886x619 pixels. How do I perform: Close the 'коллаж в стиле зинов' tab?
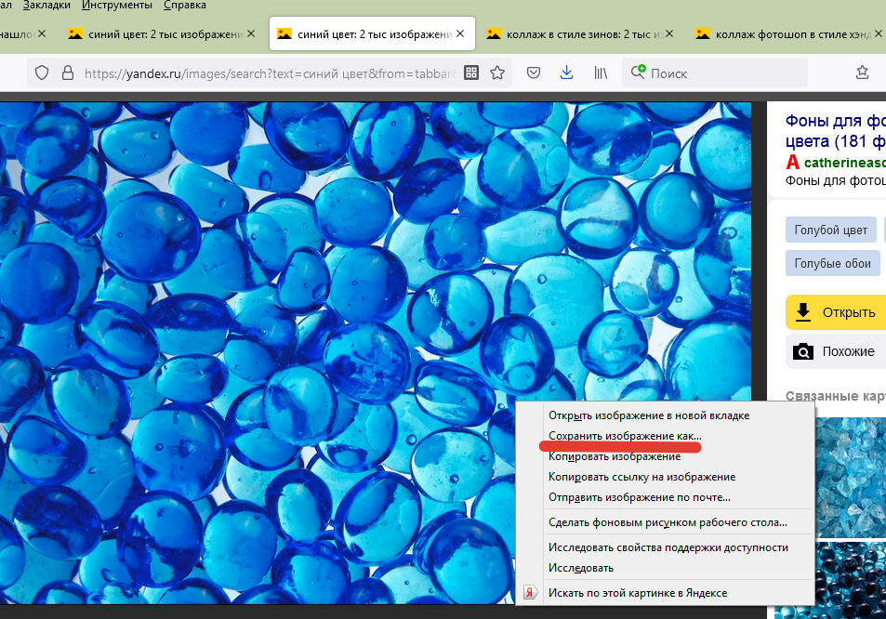(x=669, y=33)
